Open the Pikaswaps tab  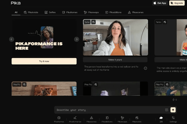point(91,12)
